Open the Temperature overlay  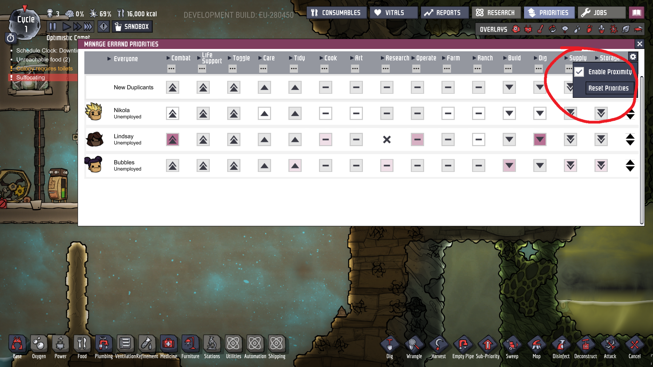pyautogui.click(x=540, y=29)
